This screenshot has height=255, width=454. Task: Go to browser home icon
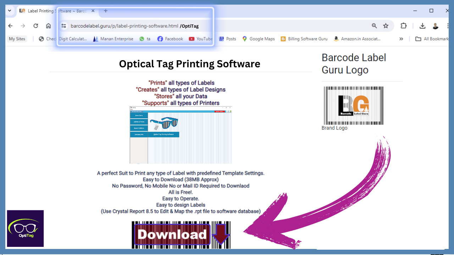(49, 26)
